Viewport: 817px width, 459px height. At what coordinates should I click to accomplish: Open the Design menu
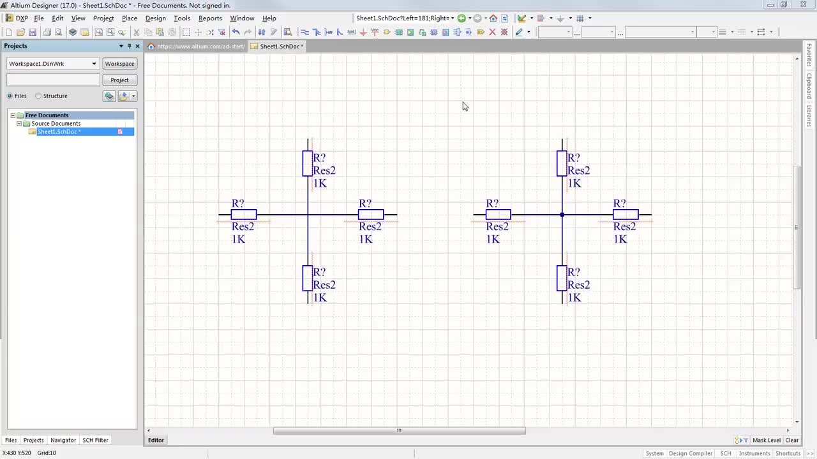coord(156,18)
